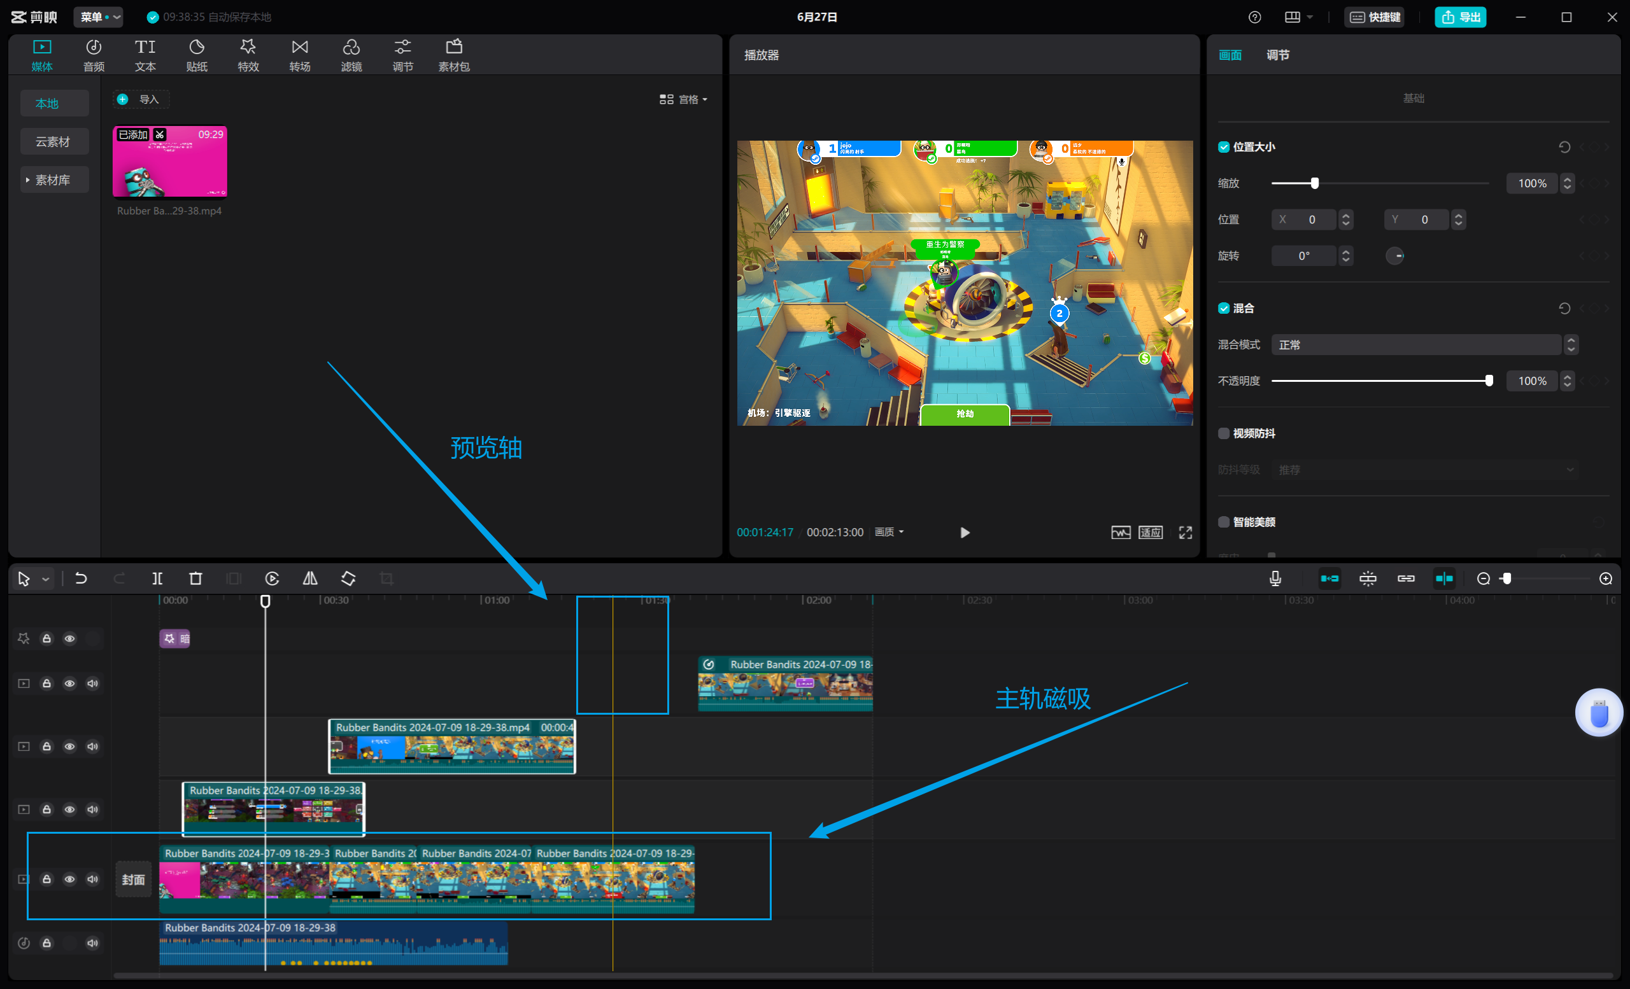Open the 宫格 grid view dropdown

pos(683,99)
